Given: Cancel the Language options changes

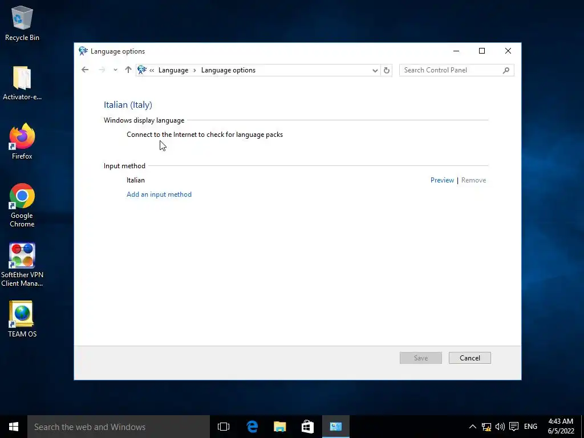Looking at the screenshot, I should (x=470, y=358).
